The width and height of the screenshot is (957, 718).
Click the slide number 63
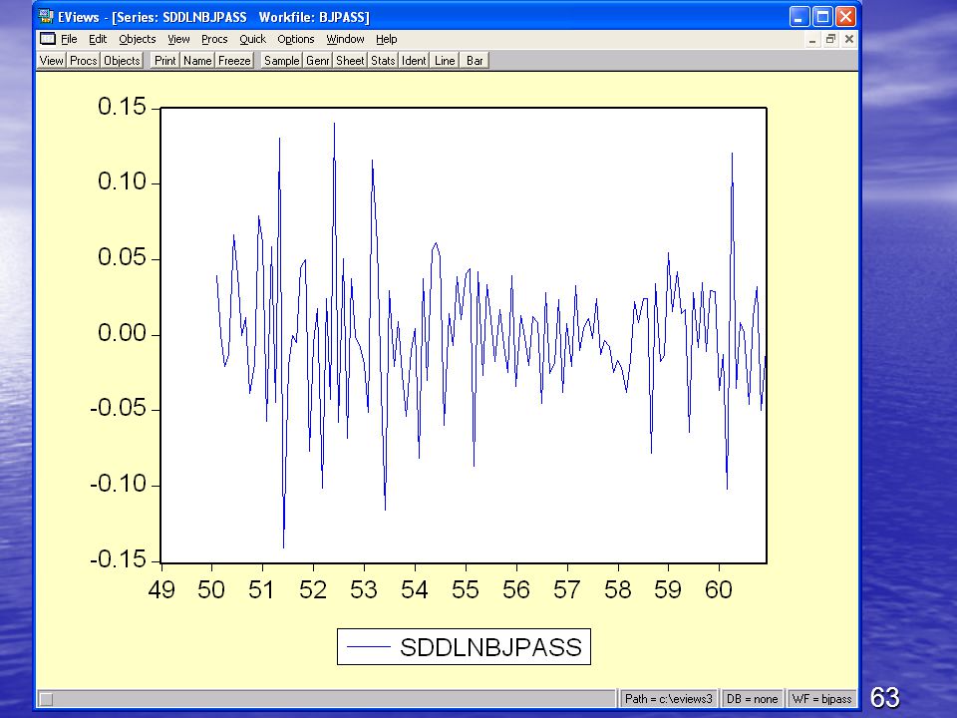pos(884,697)
